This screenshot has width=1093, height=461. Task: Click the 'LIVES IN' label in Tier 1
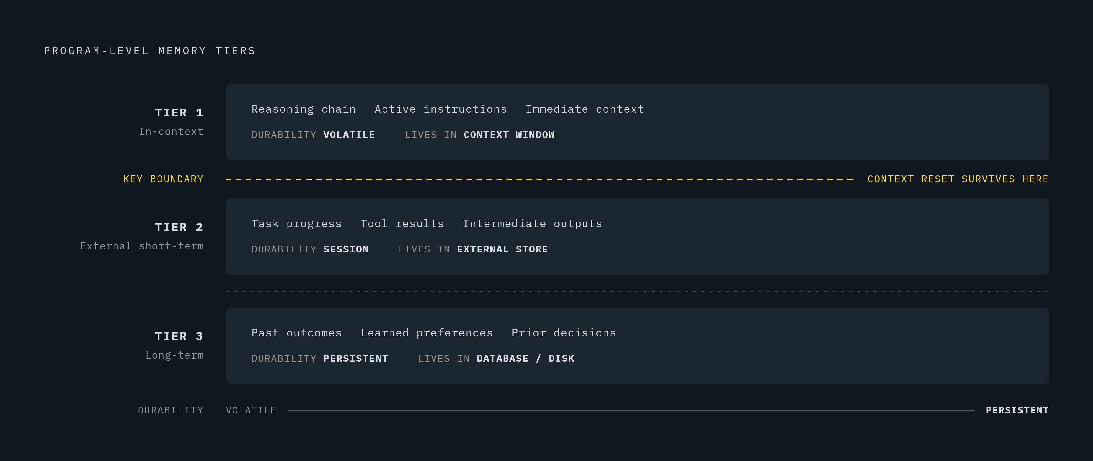431,135
